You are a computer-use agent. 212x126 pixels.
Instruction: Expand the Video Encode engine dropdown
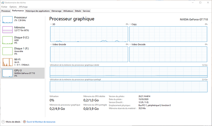pos(51,44)
